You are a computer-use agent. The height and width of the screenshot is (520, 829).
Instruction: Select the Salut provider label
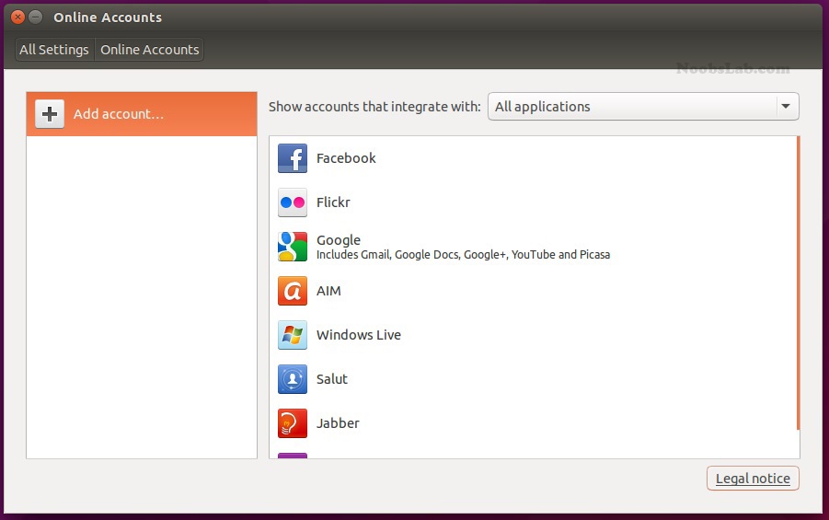332,379
